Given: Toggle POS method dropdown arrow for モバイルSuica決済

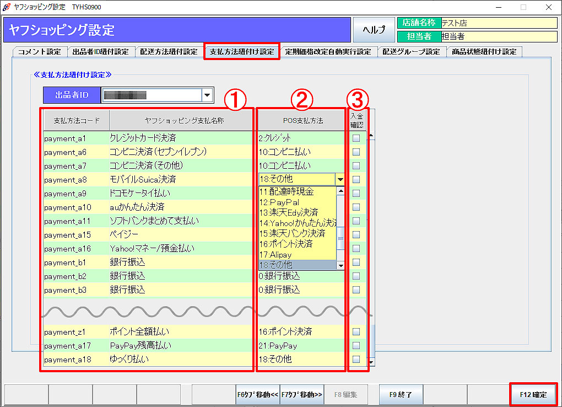Looking at the screenshot, I should point(340,179).
